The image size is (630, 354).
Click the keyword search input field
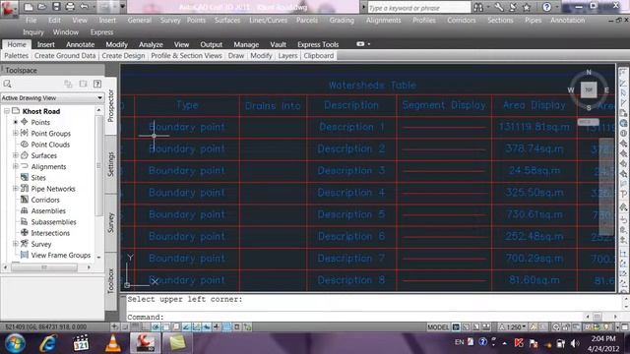pos(418,8)
